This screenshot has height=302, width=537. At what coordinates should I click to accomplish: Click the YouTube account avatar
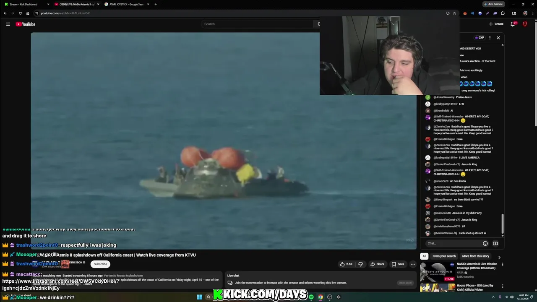click(525, 24)
